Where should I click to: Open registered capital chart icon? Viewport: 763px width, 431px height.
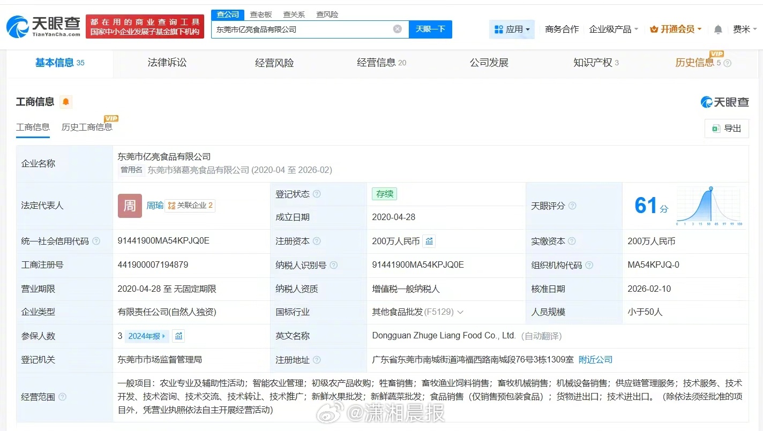(x=429, y=241)
